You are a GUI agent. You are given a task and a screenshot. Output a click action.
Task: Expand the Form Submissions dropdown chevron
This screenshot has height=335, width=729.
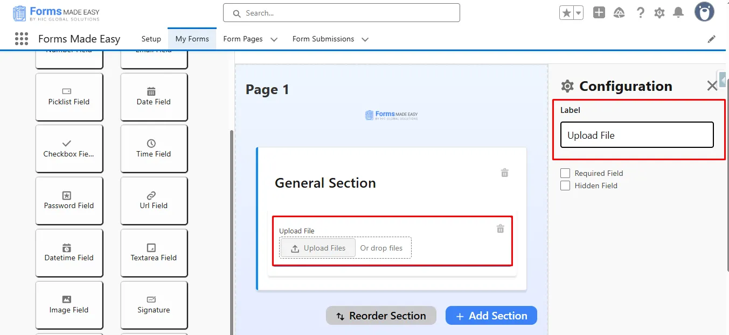(365, 39)
